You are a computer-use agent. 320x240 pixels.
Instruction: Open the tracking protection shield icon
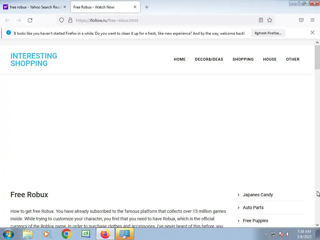click(62, 20)
